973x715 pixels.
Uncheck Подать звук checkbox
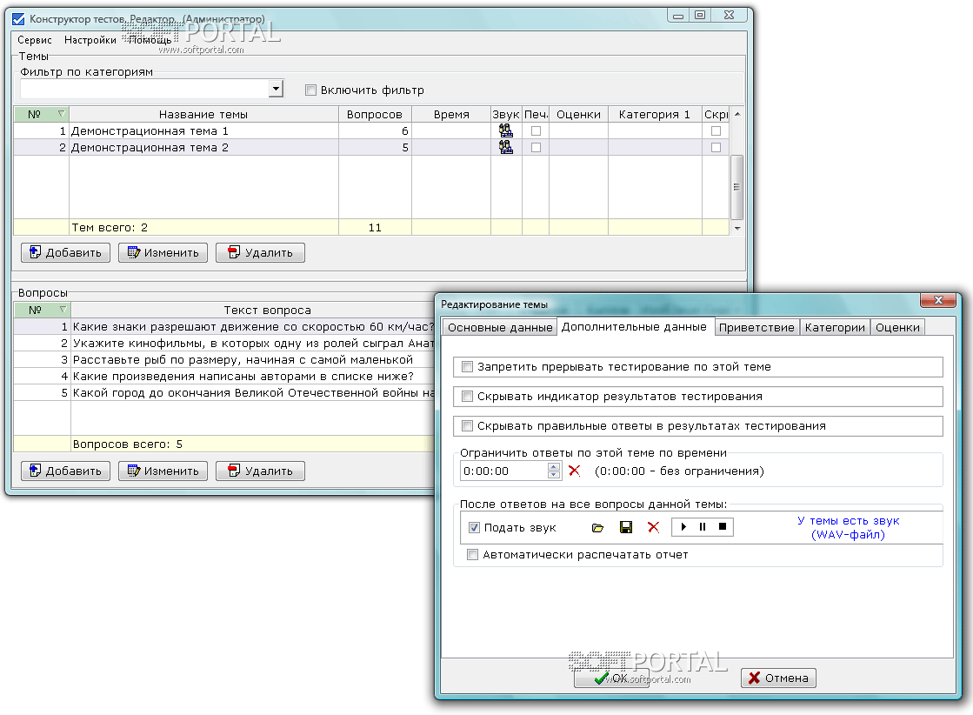(x=474, y=528)
